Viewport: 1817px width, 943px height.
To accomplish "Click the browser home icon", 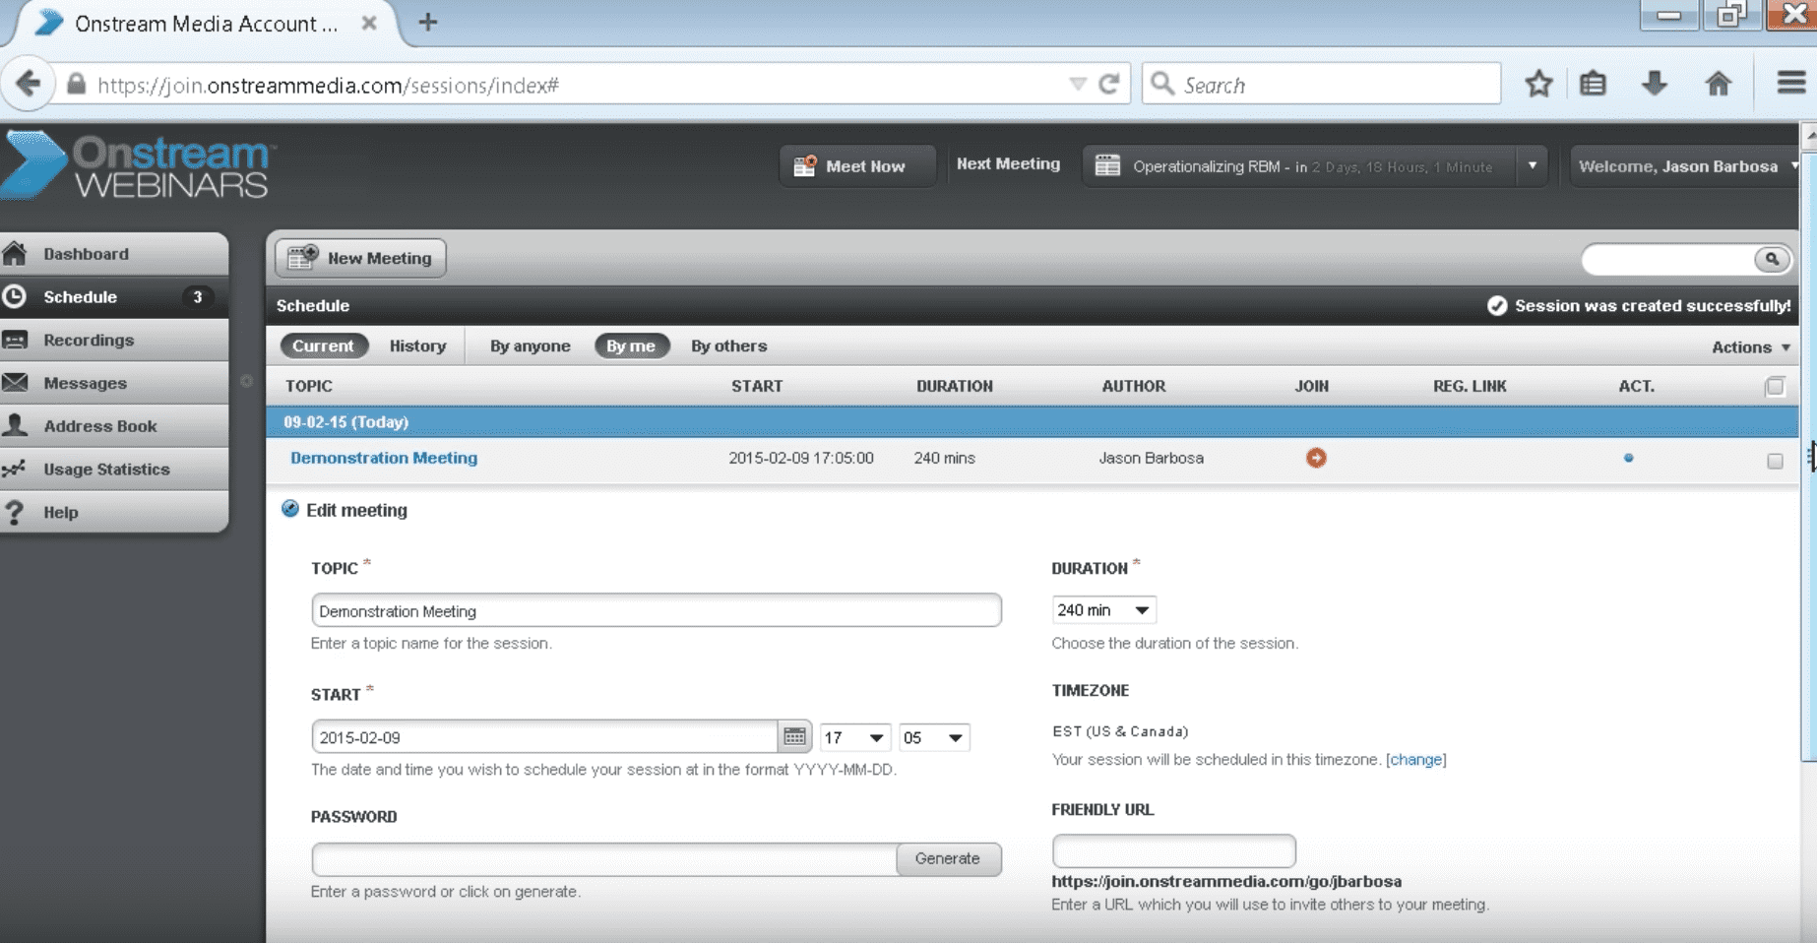I will pos(1718,85).
